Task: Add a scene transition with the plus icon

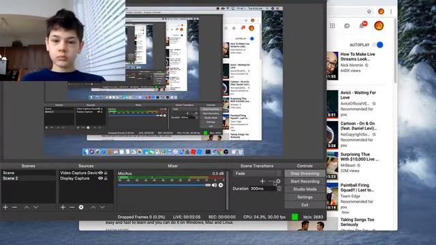Action: (x=262, y=181)
